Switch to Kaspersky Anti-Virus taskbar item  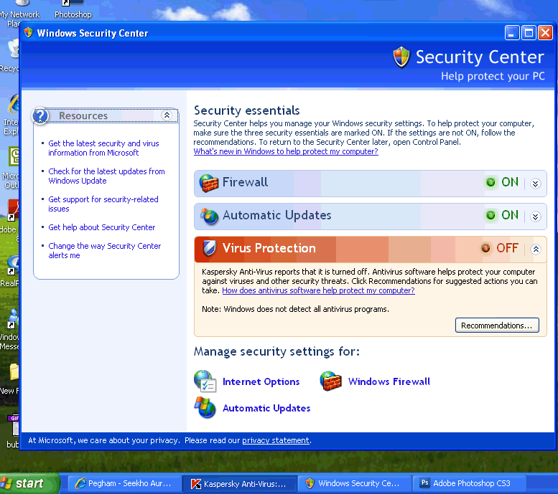coord(238,484)
